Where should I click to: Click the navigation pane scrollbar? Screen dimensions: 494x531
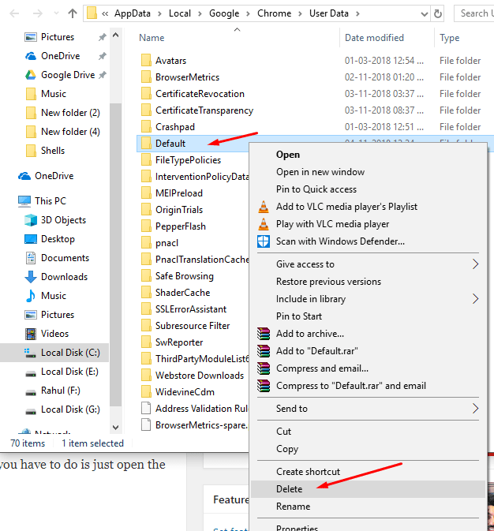coord(115,237)
